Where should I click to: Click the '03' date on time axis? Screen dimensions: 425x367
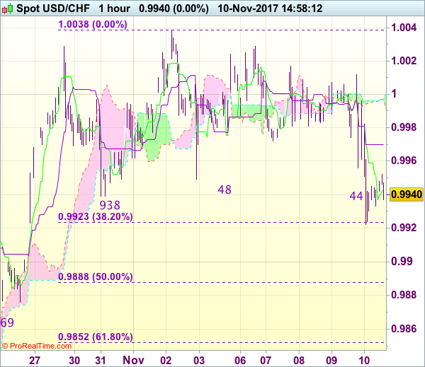pos(199,361)
